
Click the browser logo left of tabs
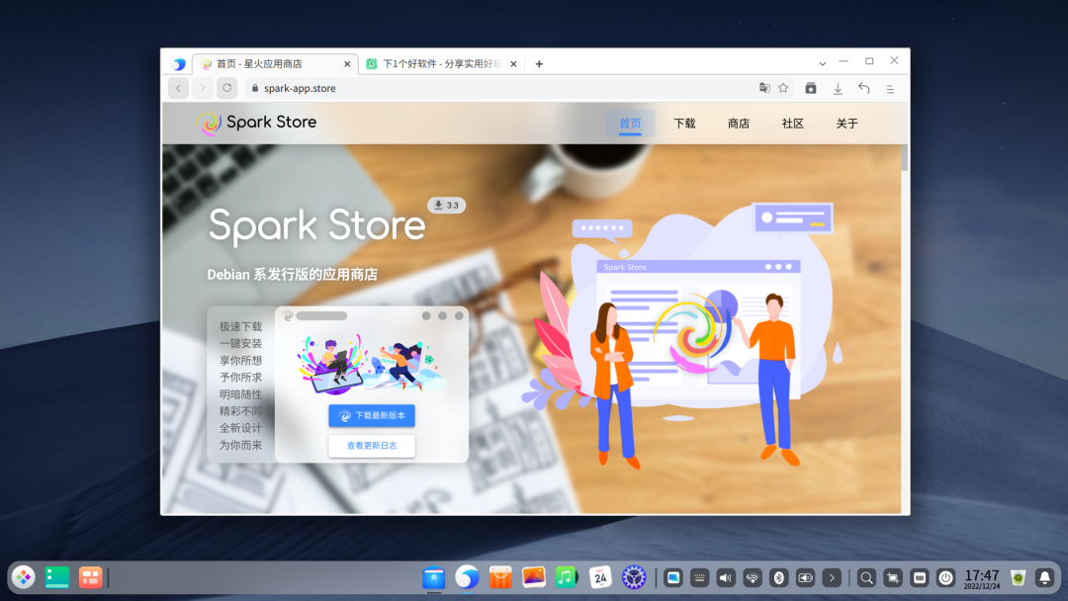click(179, 64)
